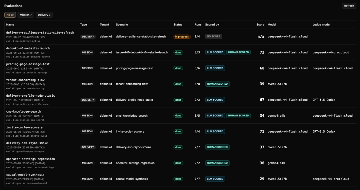Click HUMAN SCORED badge in tenant-onboarding-flow row
360x190 pixels.
point(217,84)
